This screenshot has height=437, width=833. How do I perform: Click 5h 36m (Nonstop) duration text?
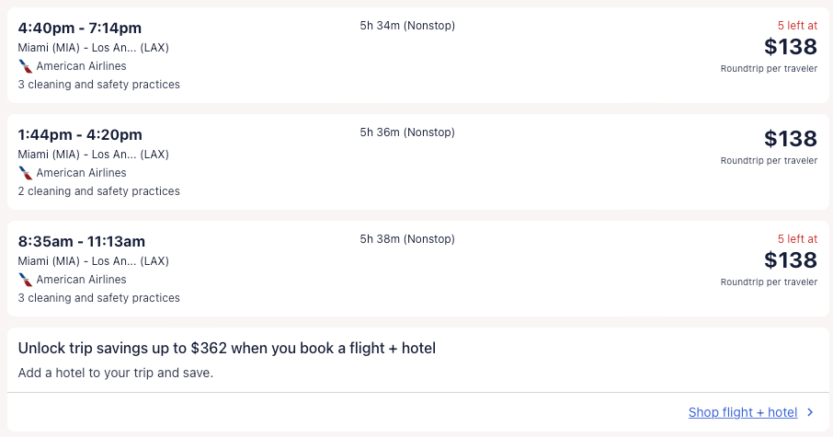pyautogui.click(x=407, y=132)
